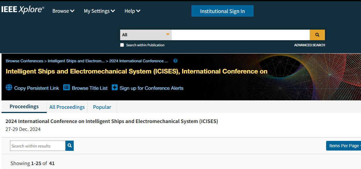
Task: Click the Institutional Sign In button
Action: pyautogui.click(x=222, y=11)
